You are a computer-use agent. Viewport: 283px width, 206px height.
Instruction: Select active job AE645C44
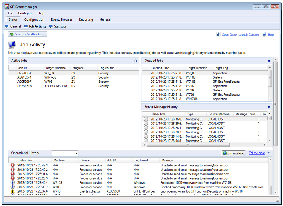click(x=74, y=77)
